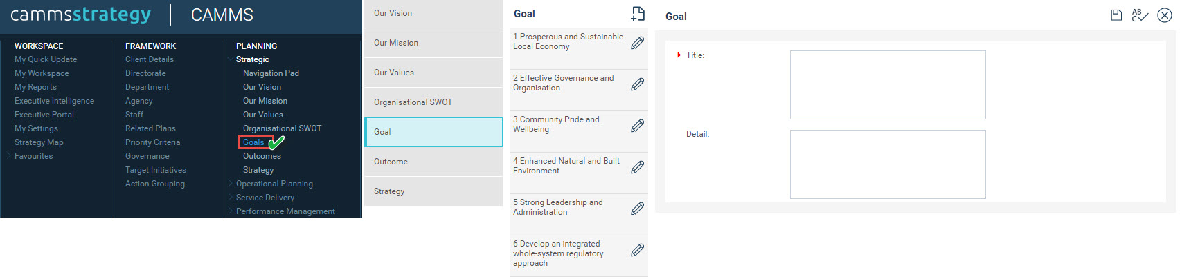1182x279 pixels.
Task: Go to My Quick Update
Action: (46, 59)
